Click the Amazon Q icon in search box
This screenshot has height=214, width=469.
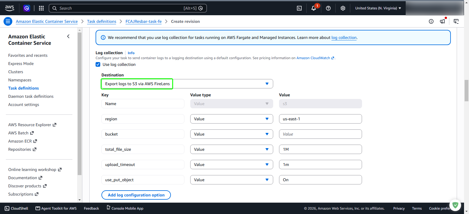(200, 8)
